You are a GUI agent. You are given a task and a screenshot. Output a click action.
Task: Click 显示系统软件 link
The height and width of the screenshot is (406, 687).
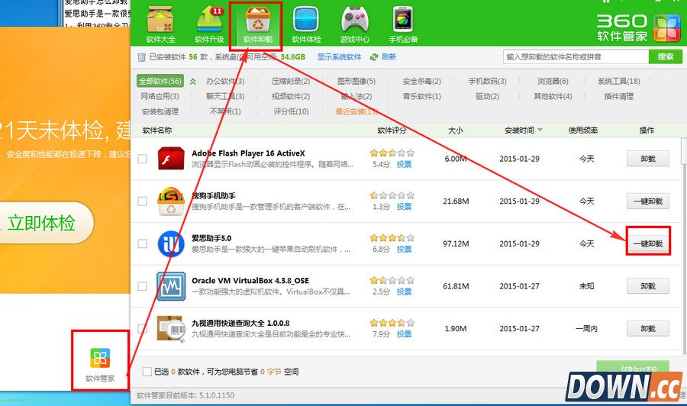(x=339, y=57)
